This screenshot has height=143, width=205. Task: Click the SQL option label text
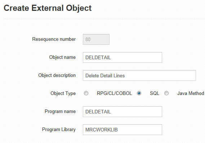click(155, 93)
